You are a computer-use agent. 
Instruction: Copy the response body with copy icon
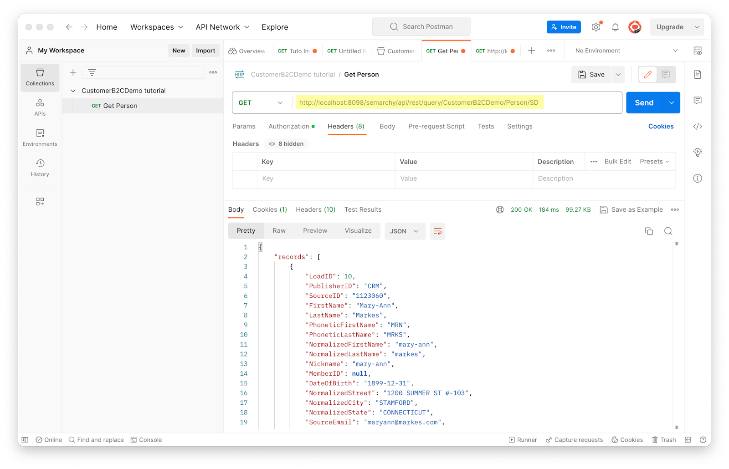(649, 231)
